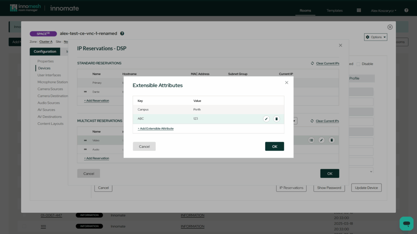Switch to the Templates tab
The image size is (417, 234).
click(x=334, y=10)
